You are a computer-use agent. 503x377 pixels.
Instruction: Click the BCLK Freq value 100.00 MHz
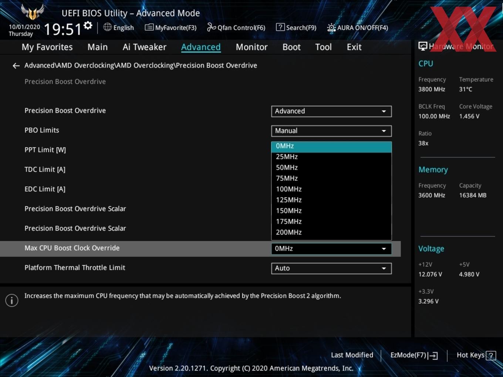[434, 116]
